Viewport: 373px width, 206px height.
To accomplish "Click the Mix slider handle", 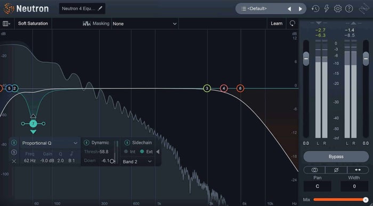I will pos(366,200).
